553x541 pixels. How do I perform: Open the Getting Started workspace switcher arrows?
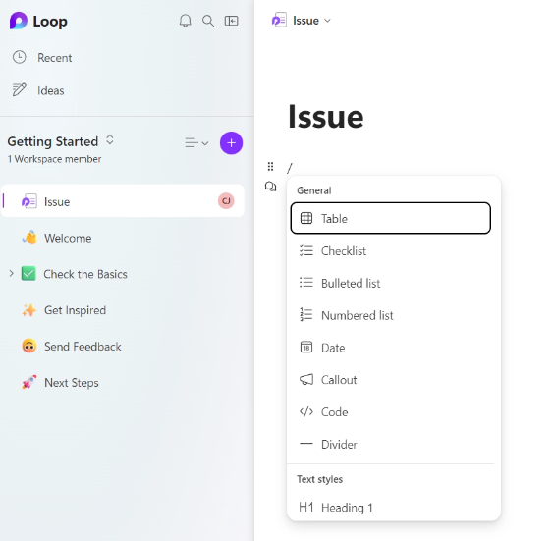pyautogui.click(x=110, y=140)
